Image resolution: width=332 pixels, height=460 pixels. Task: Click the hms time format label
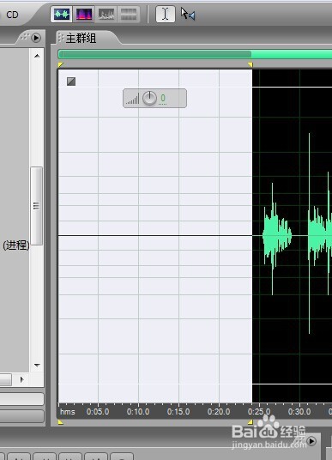pyautogui.click(x=68, y=412)
